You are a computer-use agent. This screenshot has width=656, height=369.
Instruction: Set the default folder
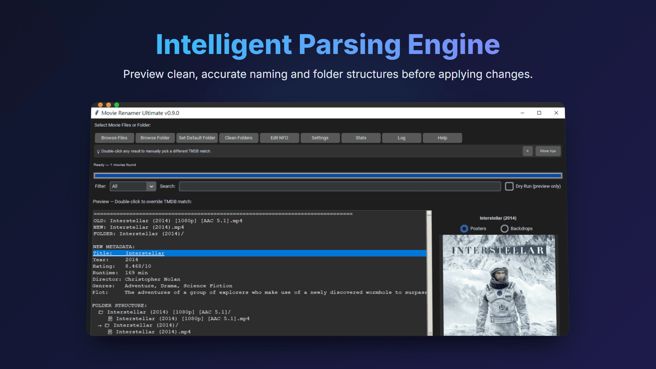(197, 138)
